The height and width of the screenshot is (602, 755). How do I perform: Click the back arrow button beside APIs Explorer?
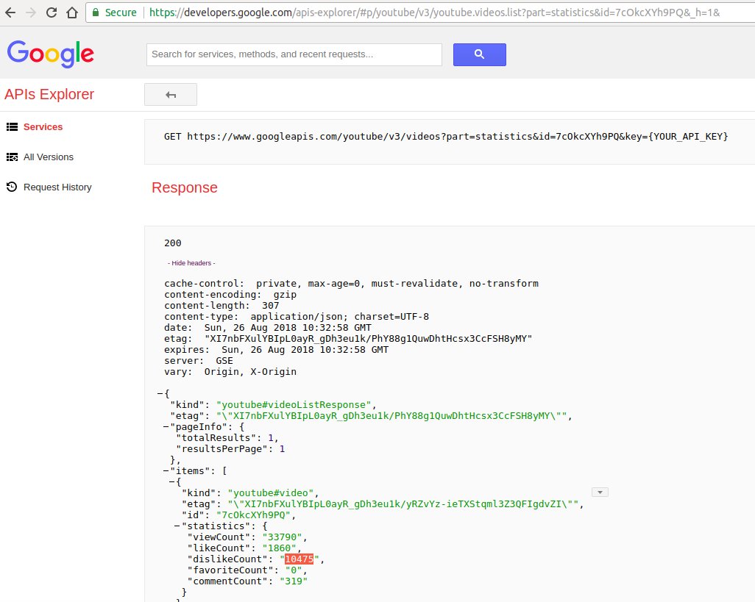coord(171,95)
